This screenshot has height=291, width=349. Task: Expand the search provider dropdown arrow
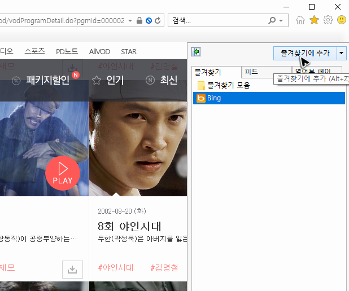tap(281, 21)
